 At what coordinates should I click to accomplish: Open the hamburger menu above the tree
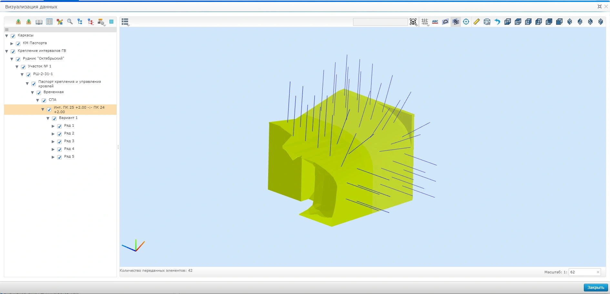click(6, 30)
